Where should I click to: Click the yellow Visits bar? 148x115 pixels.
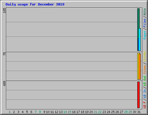click(138, 66)
